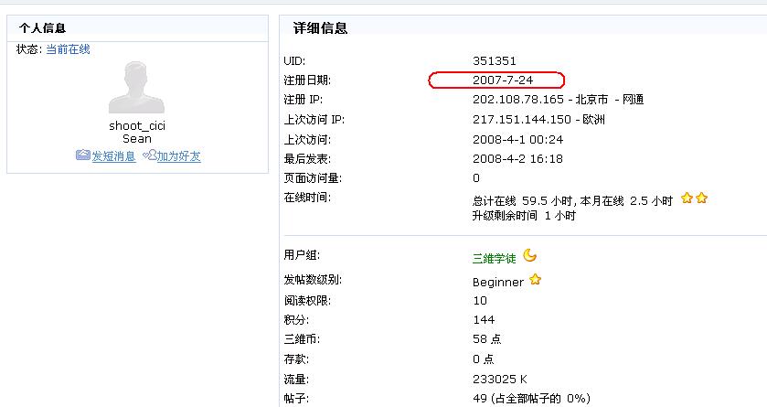Image resolution: width=767 pixels, height=407 pixels.
Task: Click the 上次访问 IP label
Action: (x=314, y=120)
